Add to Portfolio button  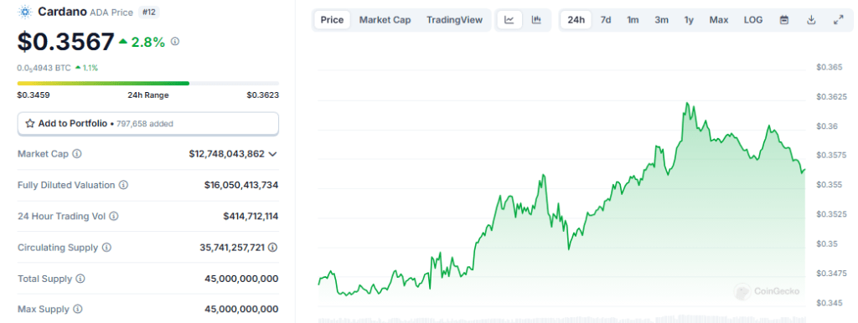click(148, 124)
